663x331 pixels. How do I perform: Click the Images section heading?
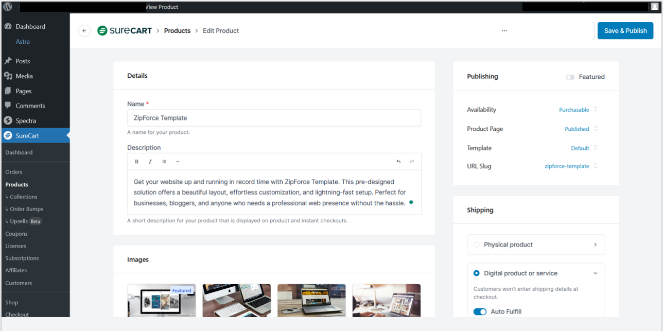(x=138, y=260)
